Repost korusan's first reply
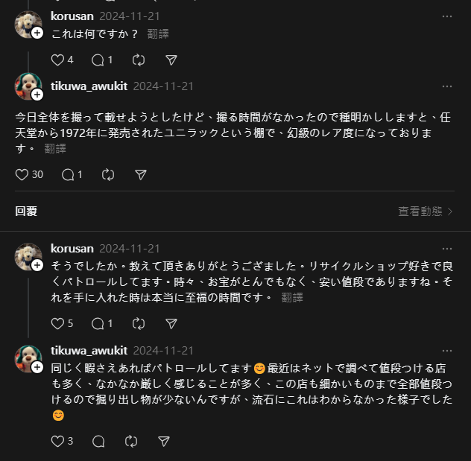Screen dimensions: 471x461 (x=138, y=60)
